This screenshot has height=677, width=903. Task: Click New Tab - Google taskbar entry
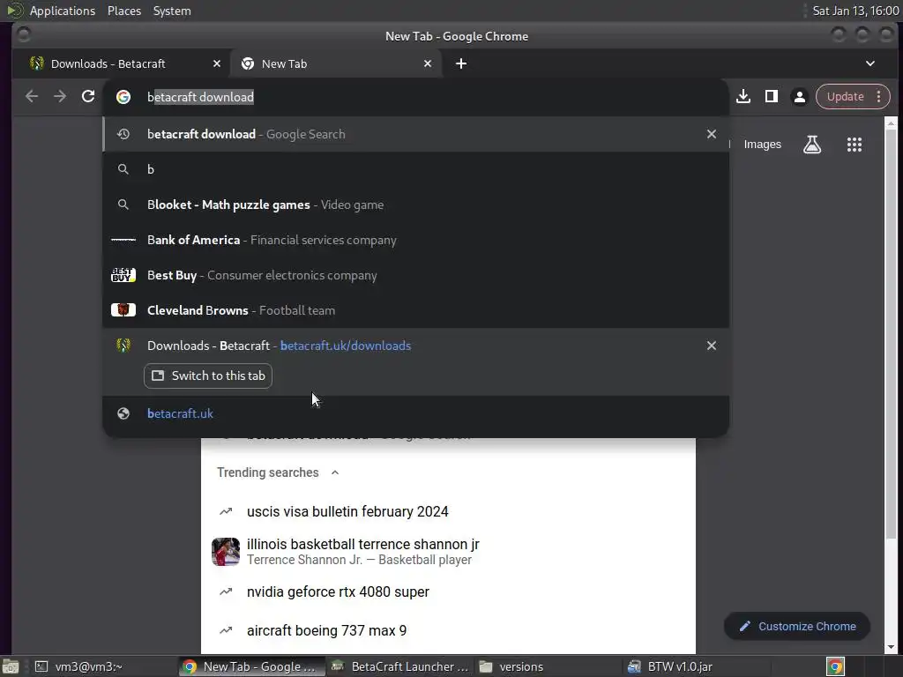point(250,666)
